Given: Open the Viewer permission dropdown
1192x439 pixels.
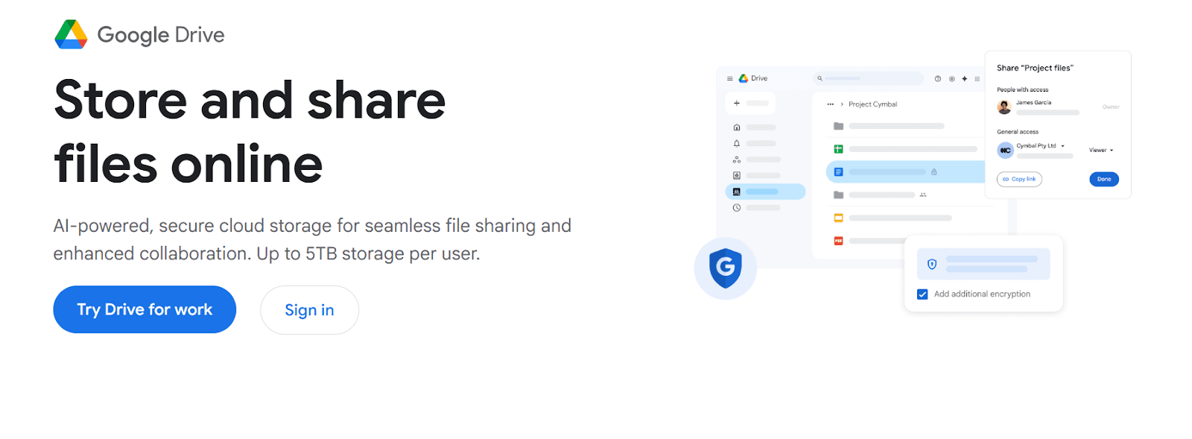Looking at the screenshot, I should [x=1101, y=151].
